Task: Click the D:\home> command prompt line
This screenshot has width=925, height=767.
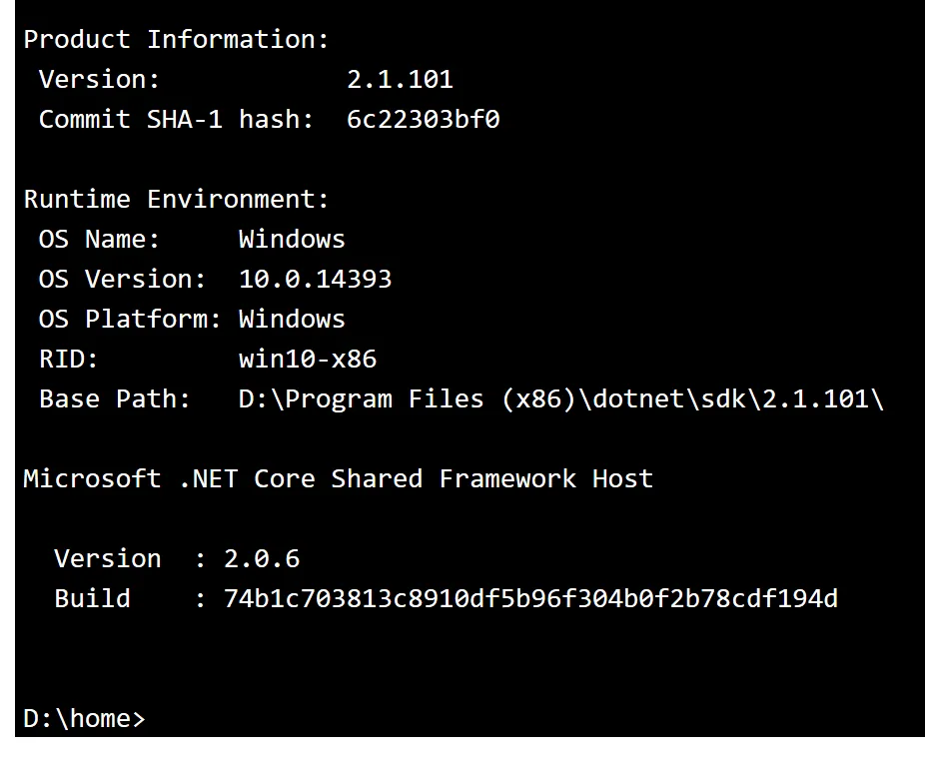Action: point(84,718)
